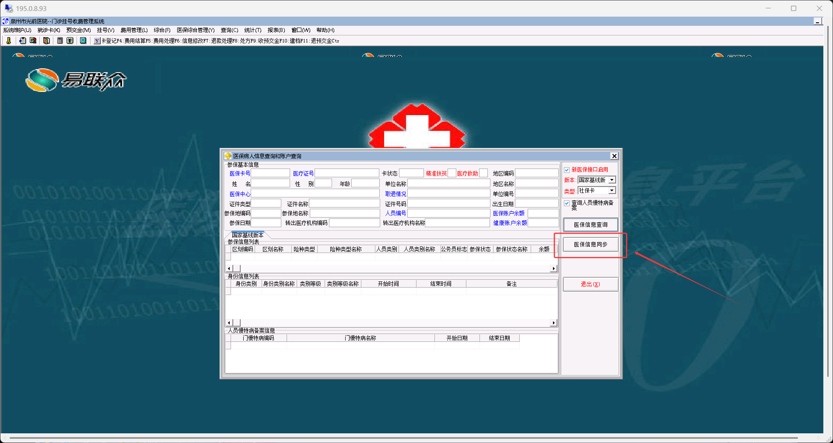Toggle the 新医保接口启用 checkbox

(567, 170)
